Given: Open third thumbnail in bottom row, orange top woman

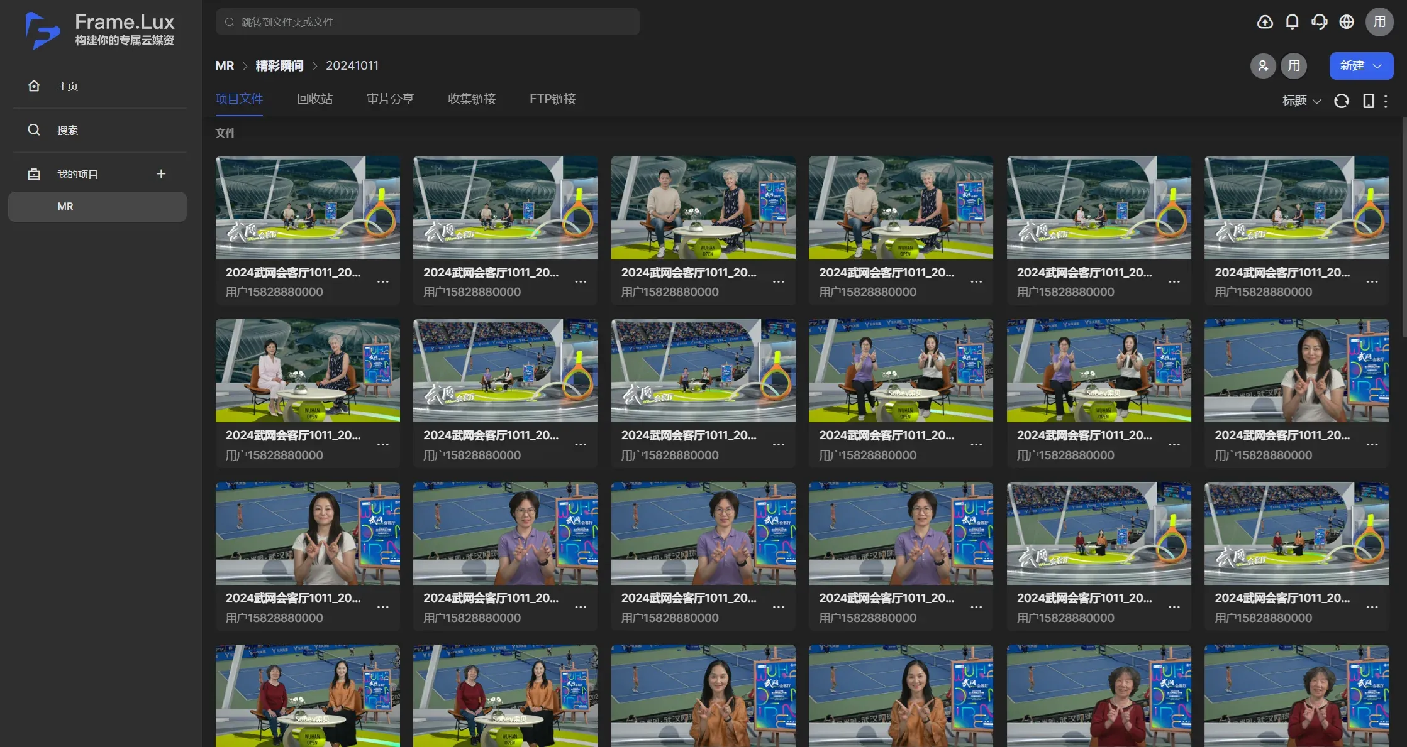Looking at the screenshot, I should (x=703, y=695).
